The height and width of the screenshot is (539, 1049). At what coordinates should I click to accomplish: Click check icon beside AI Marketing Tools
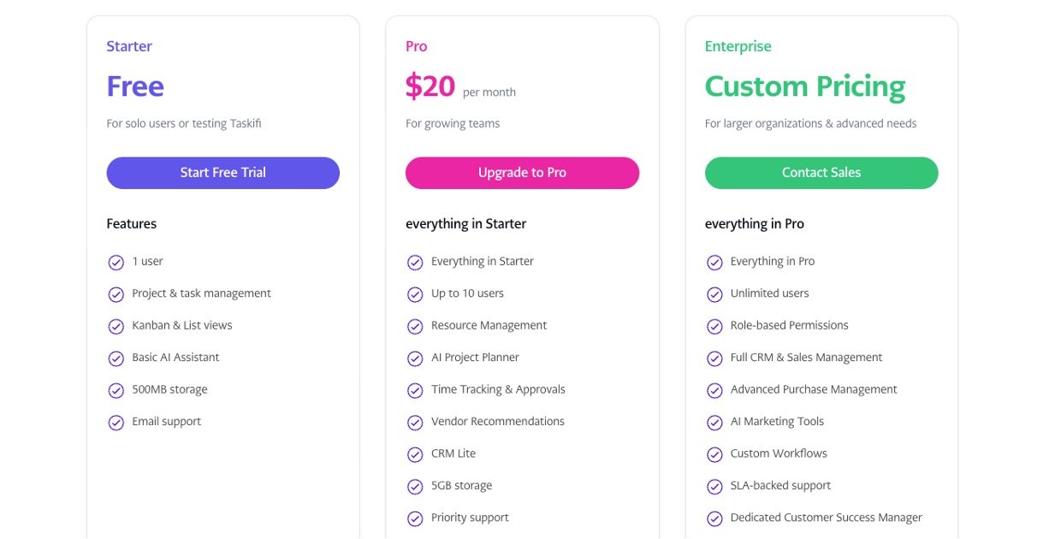[714, 423]
